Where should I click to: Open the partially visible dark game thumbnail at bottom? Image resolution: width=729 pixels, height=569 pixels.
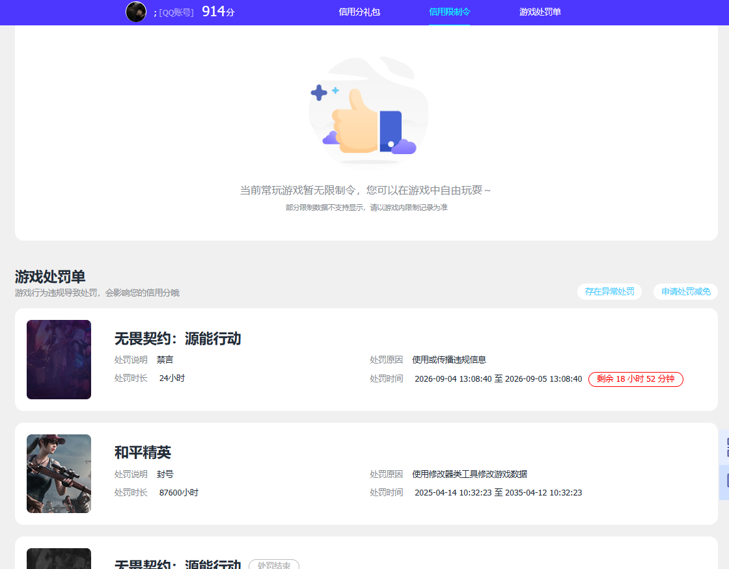tap(59, 559)
